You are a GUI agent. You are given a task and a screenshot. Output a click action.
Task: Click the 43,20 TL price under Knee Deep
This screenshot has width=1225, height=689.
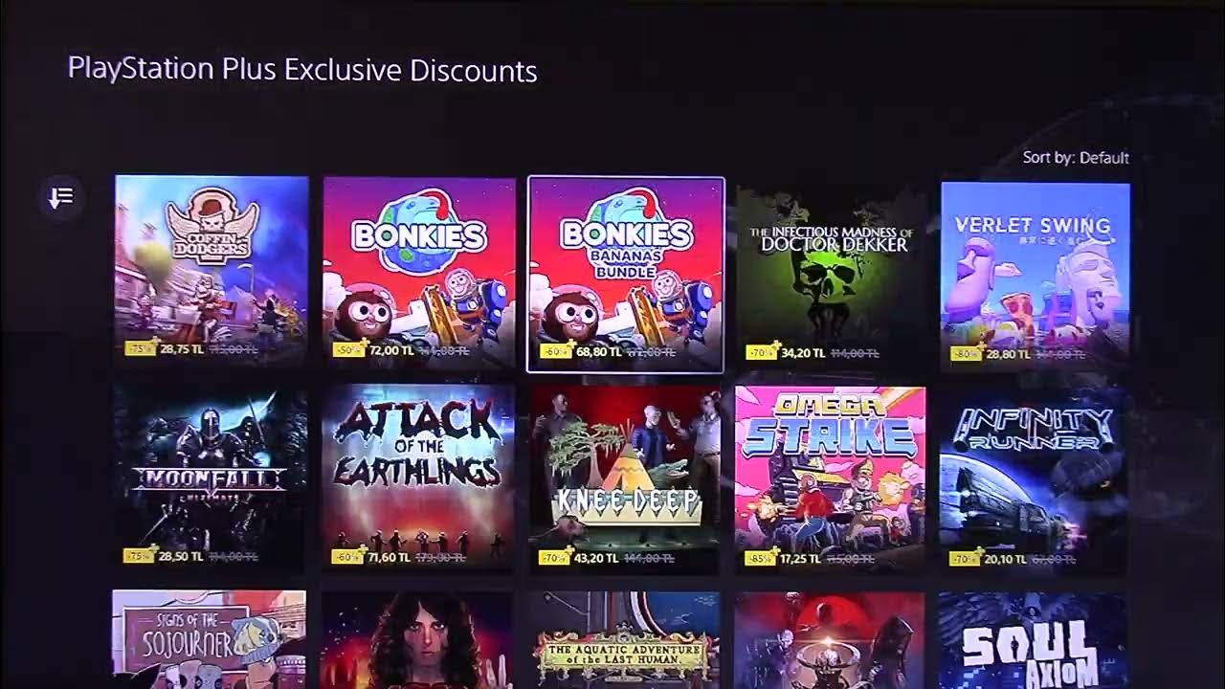tap(595, 557)
